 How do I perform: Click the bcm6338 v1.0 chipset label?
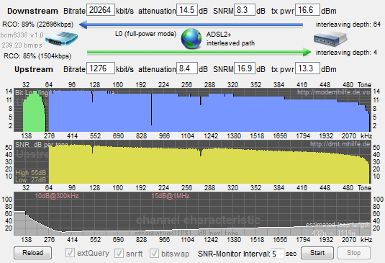coord(22,35)
